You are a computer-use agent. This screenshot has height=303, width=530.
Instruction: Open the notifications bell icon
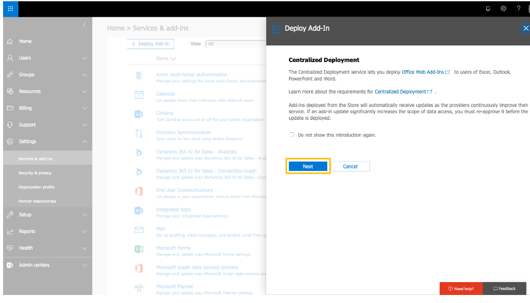click(x=488, y=9)
